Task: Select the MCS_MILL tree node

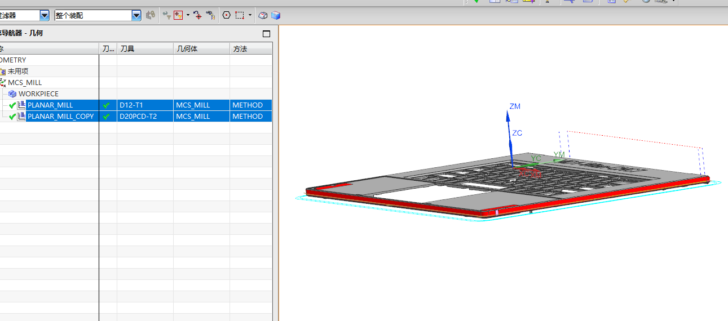Action: pyautogui.click(x=25, y=83)
